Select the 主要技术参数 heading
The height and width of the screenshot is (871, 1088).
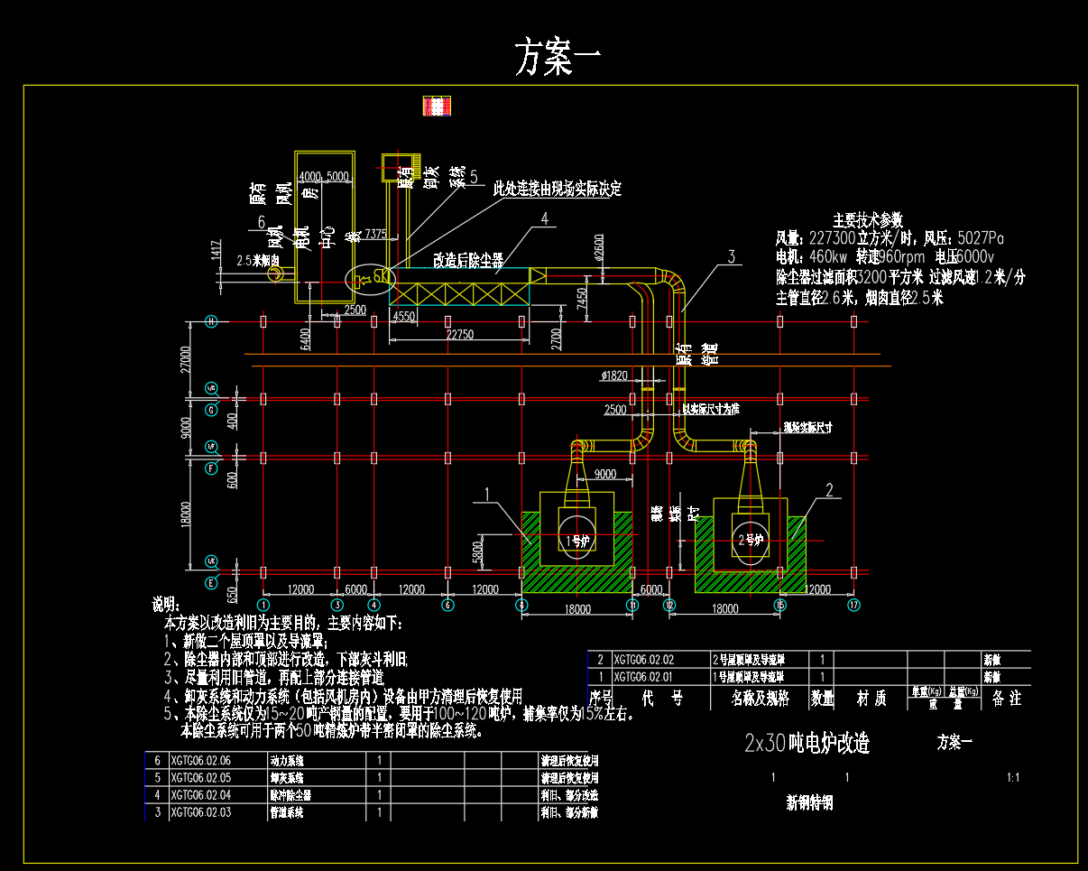point(867,220)
